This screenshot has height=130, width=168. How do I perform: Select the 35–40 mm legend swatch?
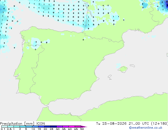click(x=65, y=127)
